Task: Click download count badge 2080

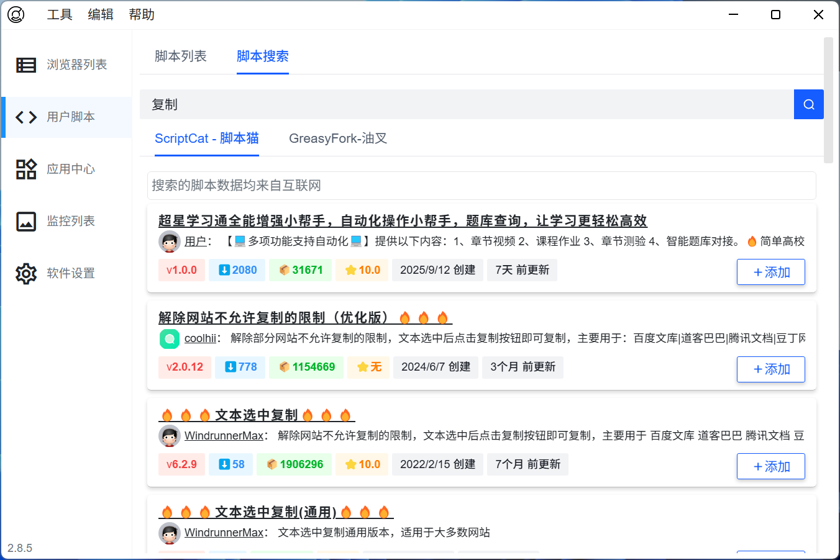Action: [x=237, y=270]
